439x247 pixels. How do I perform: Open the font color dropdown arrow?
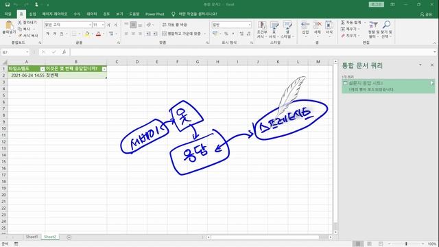(104, 34)
